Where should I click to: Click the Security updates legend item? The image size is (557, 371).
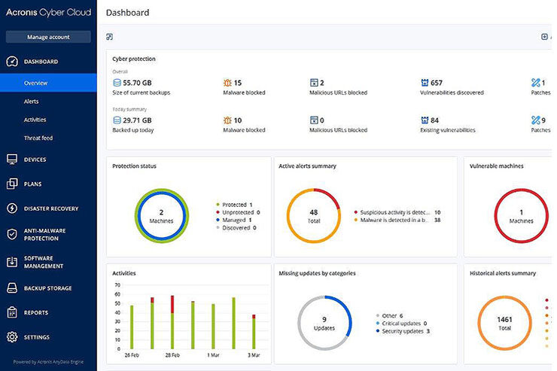[x=402, y=331]
